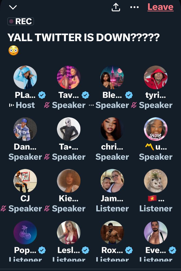
Task: Tap the Jam... listener name
Action: (x=112, y=198)
